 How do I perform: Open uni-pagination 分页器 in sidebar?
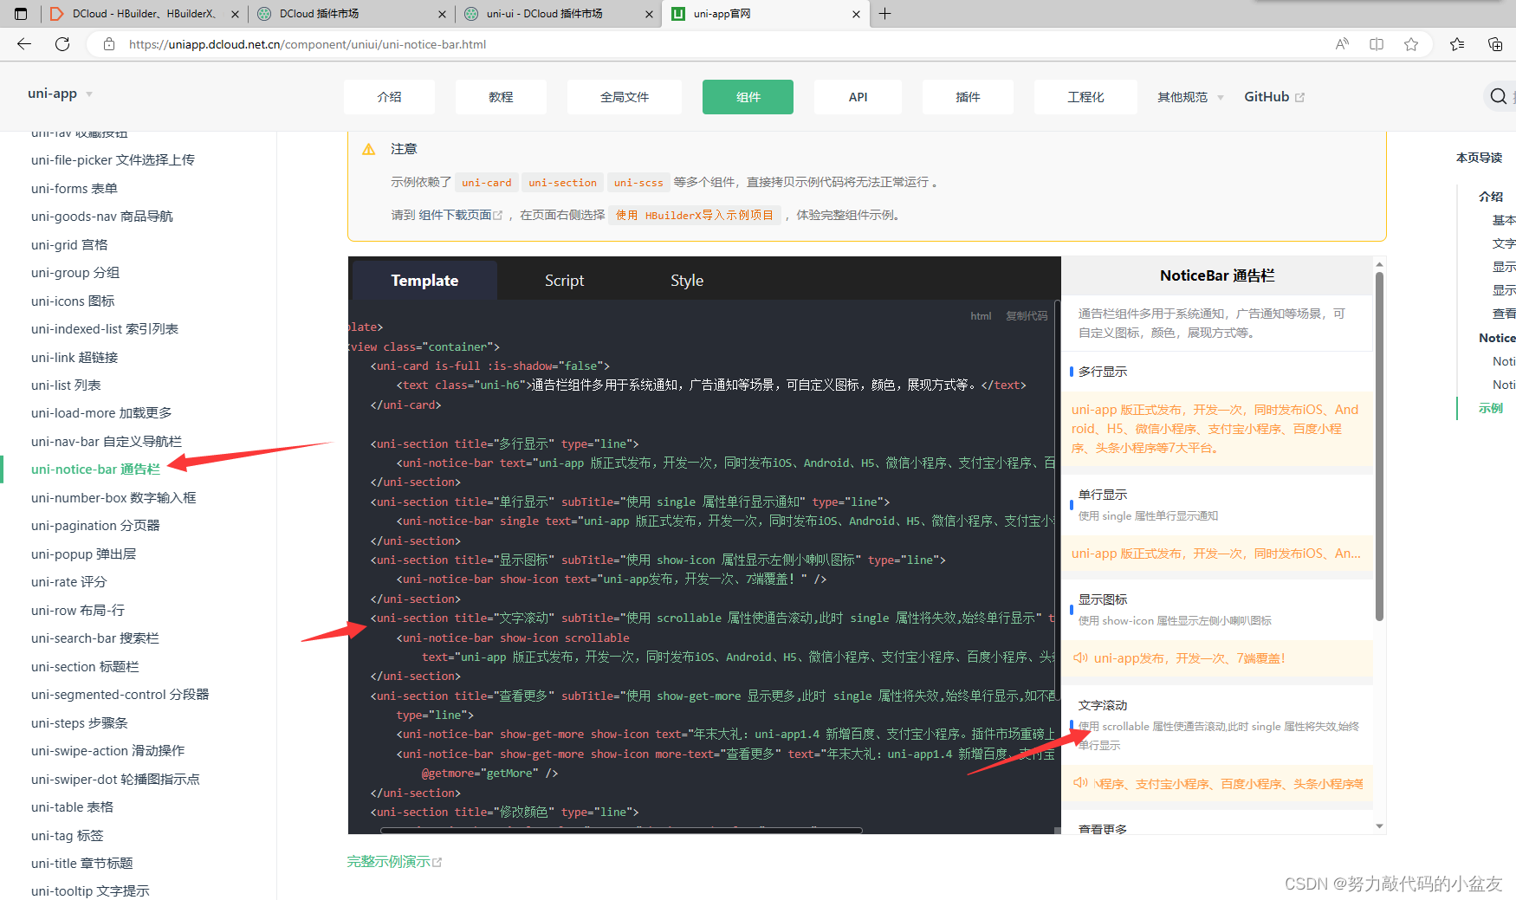(95, 526)
